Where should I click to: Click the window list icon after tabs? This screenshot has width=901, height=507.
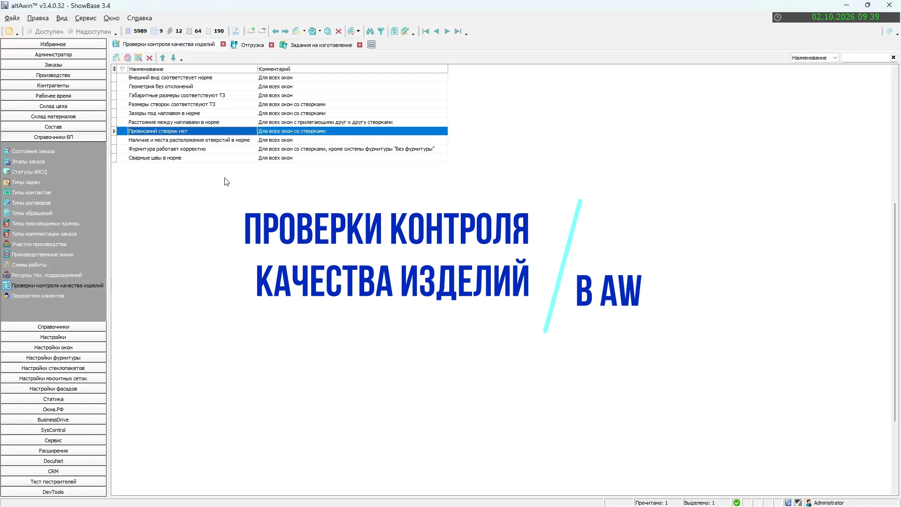[x=371, y=45]
